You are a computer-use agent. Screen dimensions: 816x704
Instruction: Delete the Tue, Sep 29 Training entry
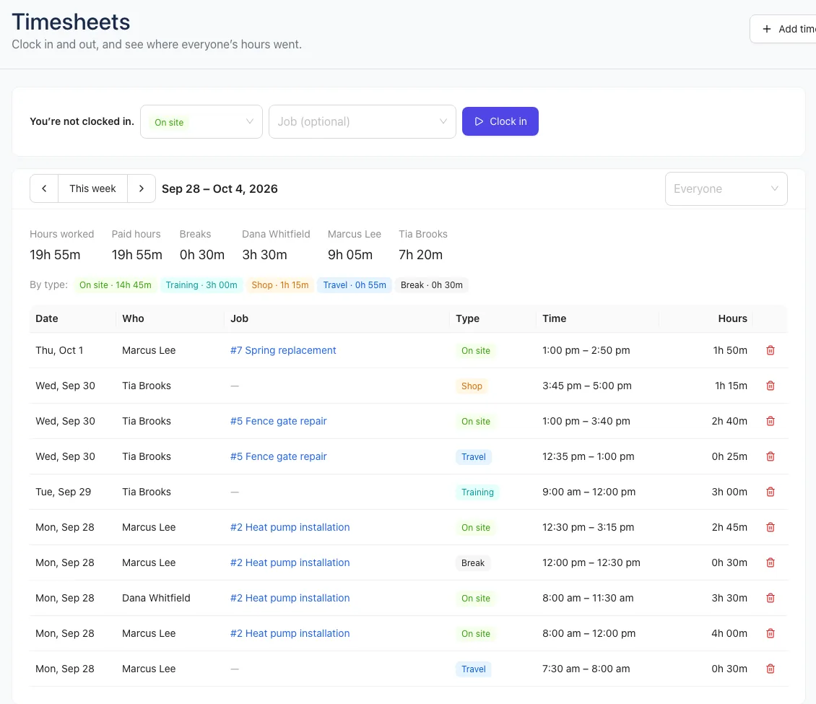click(771, 492)
